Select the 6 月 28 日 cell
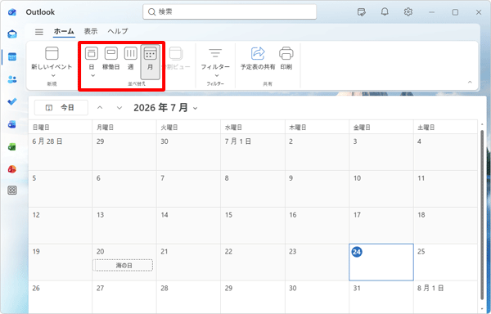 pyautogui.click(x=60, y=152)
